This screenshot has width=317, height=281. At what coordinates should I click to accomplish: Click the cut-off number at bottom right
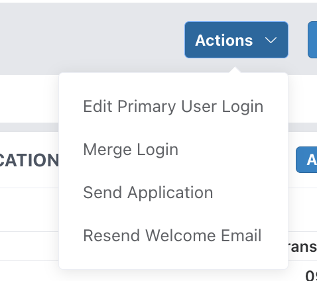[311, 276]
